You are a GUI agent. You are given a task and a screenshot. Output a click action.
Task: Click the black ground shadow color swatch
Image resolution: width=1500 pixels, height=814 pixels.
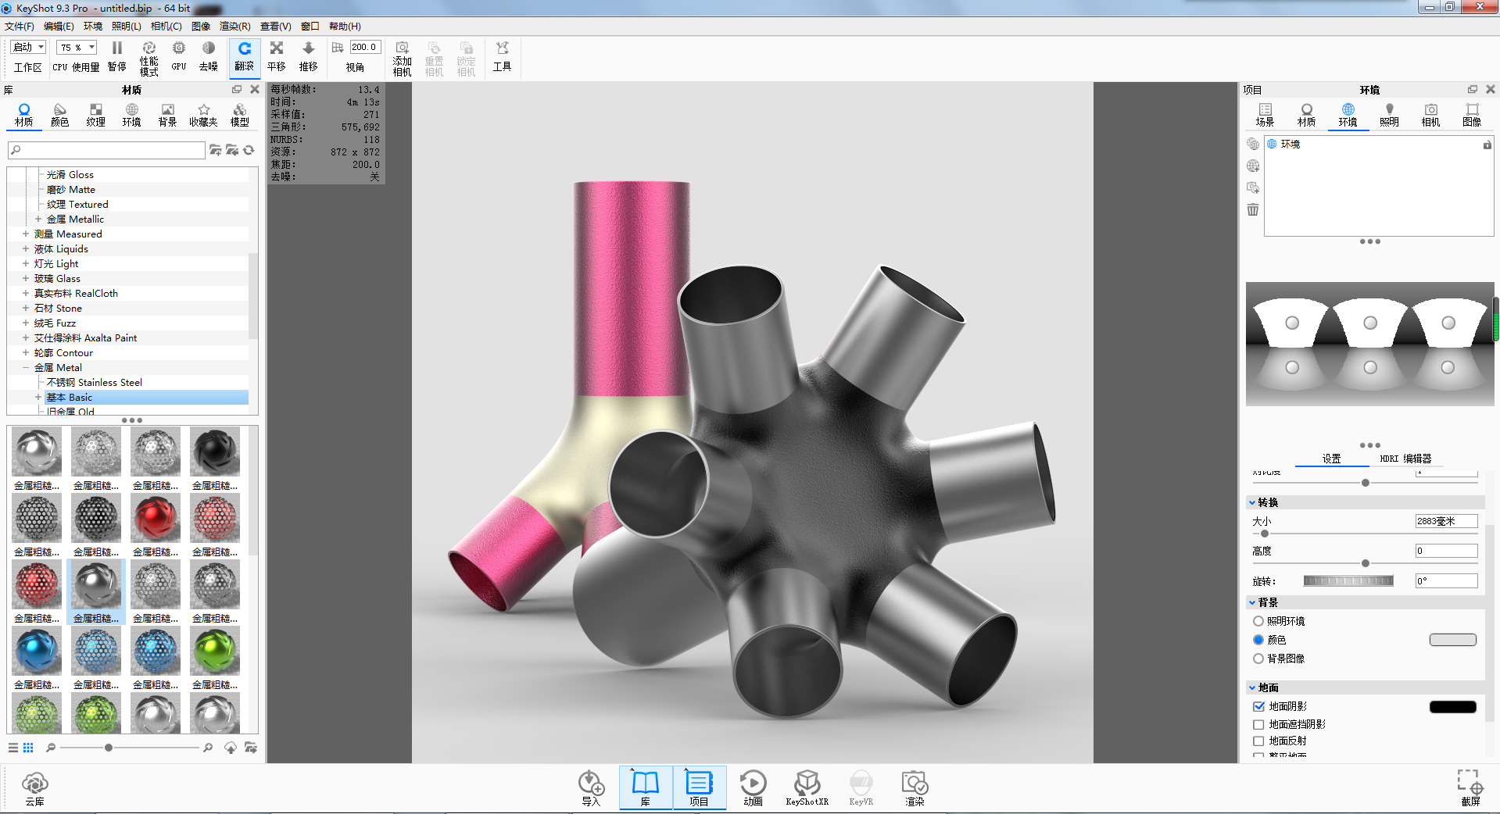point(1452,707)
